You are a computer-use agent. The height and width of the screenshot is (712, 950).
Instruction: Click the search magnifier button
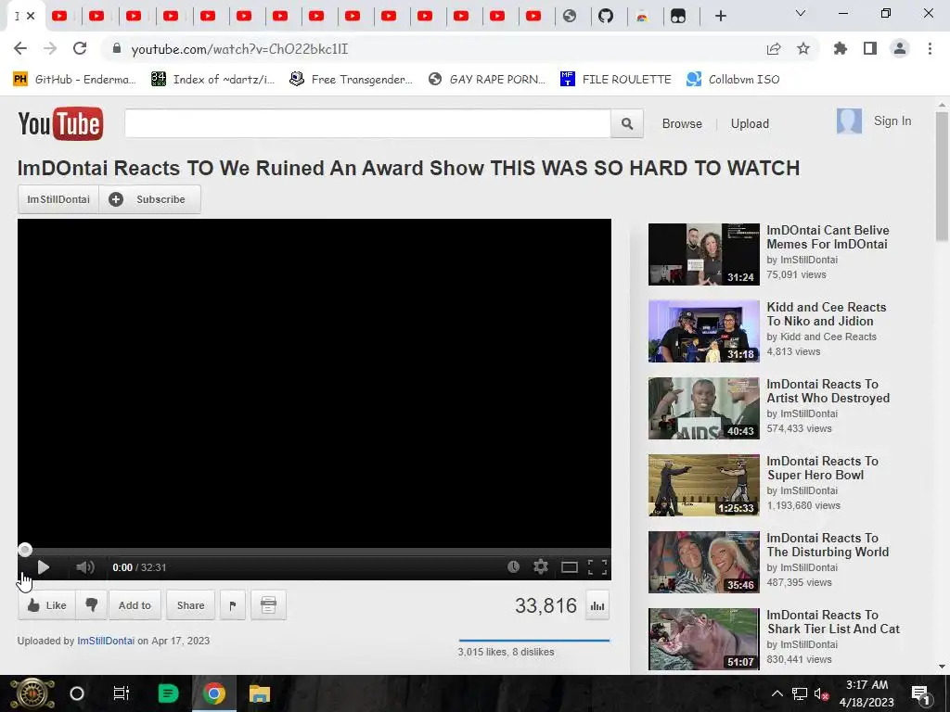click(x=627, y=123)
